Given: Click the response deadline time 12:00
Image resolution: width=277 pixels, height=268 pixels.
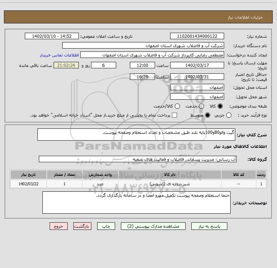Looking at the screenshot, I should [x=142, y=65].
